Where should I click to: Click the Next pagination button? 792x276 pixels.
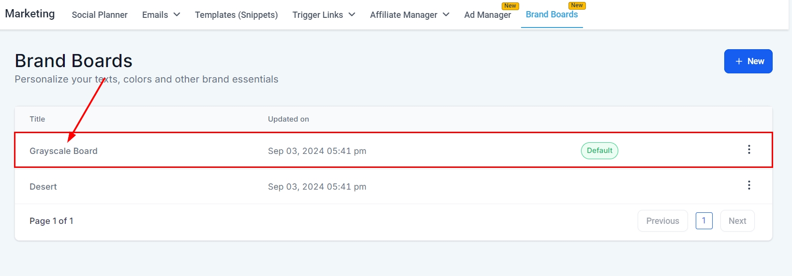[x=737, y=221]
